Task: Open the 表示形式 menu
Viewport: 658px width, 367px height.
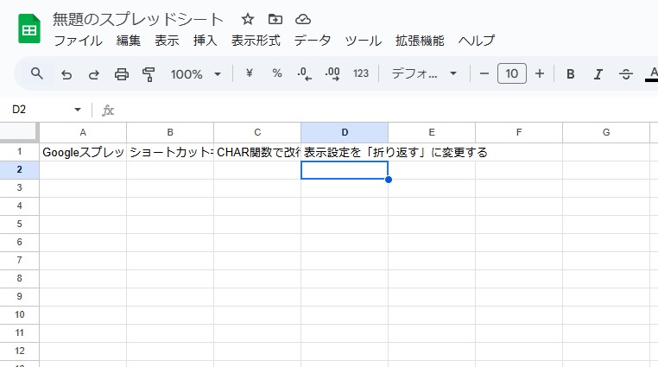Action: tap(256, 41)
